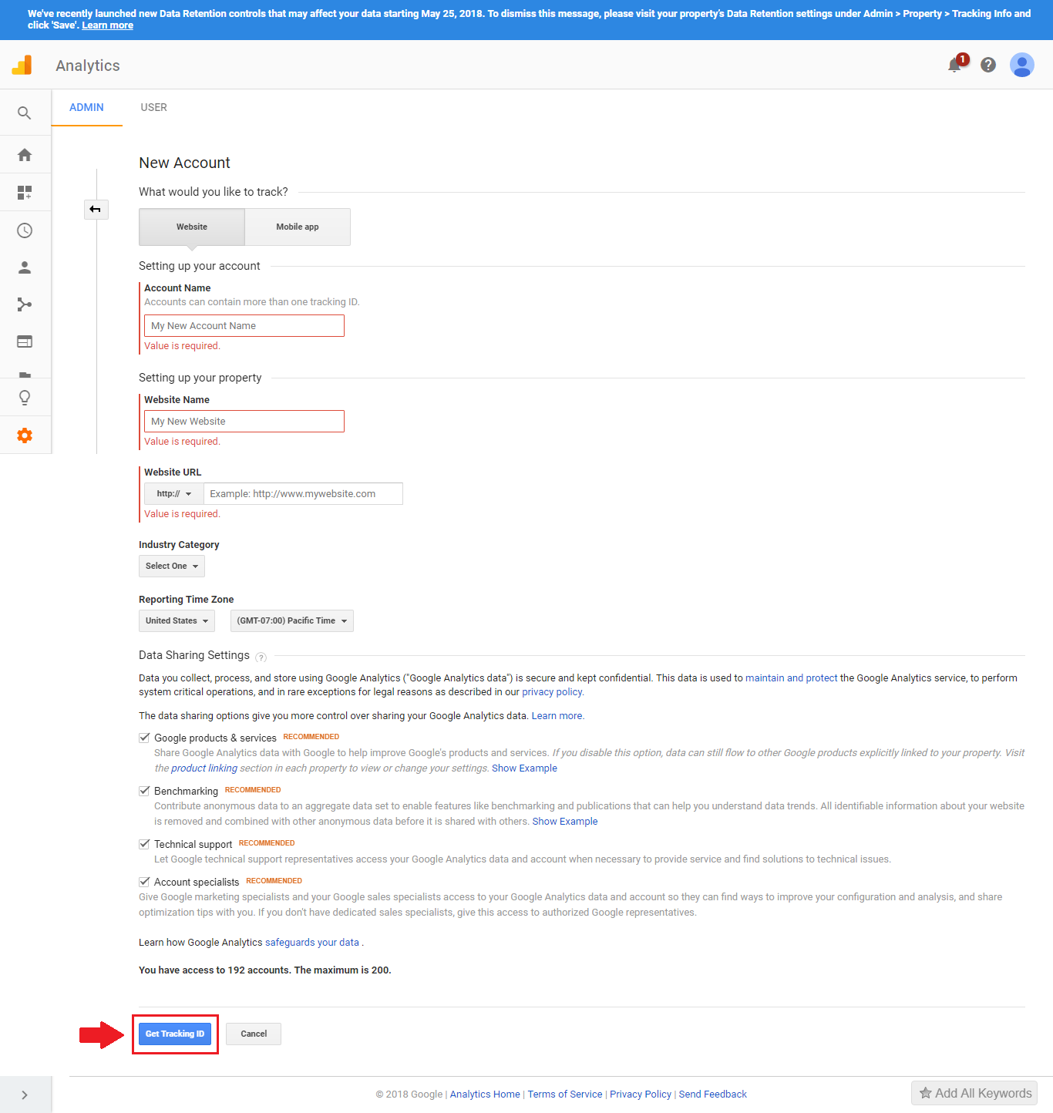This screenshot has height=1113, width=1053.
Task: Open Behavior icon in sidebar
Action: coord(25,341)
